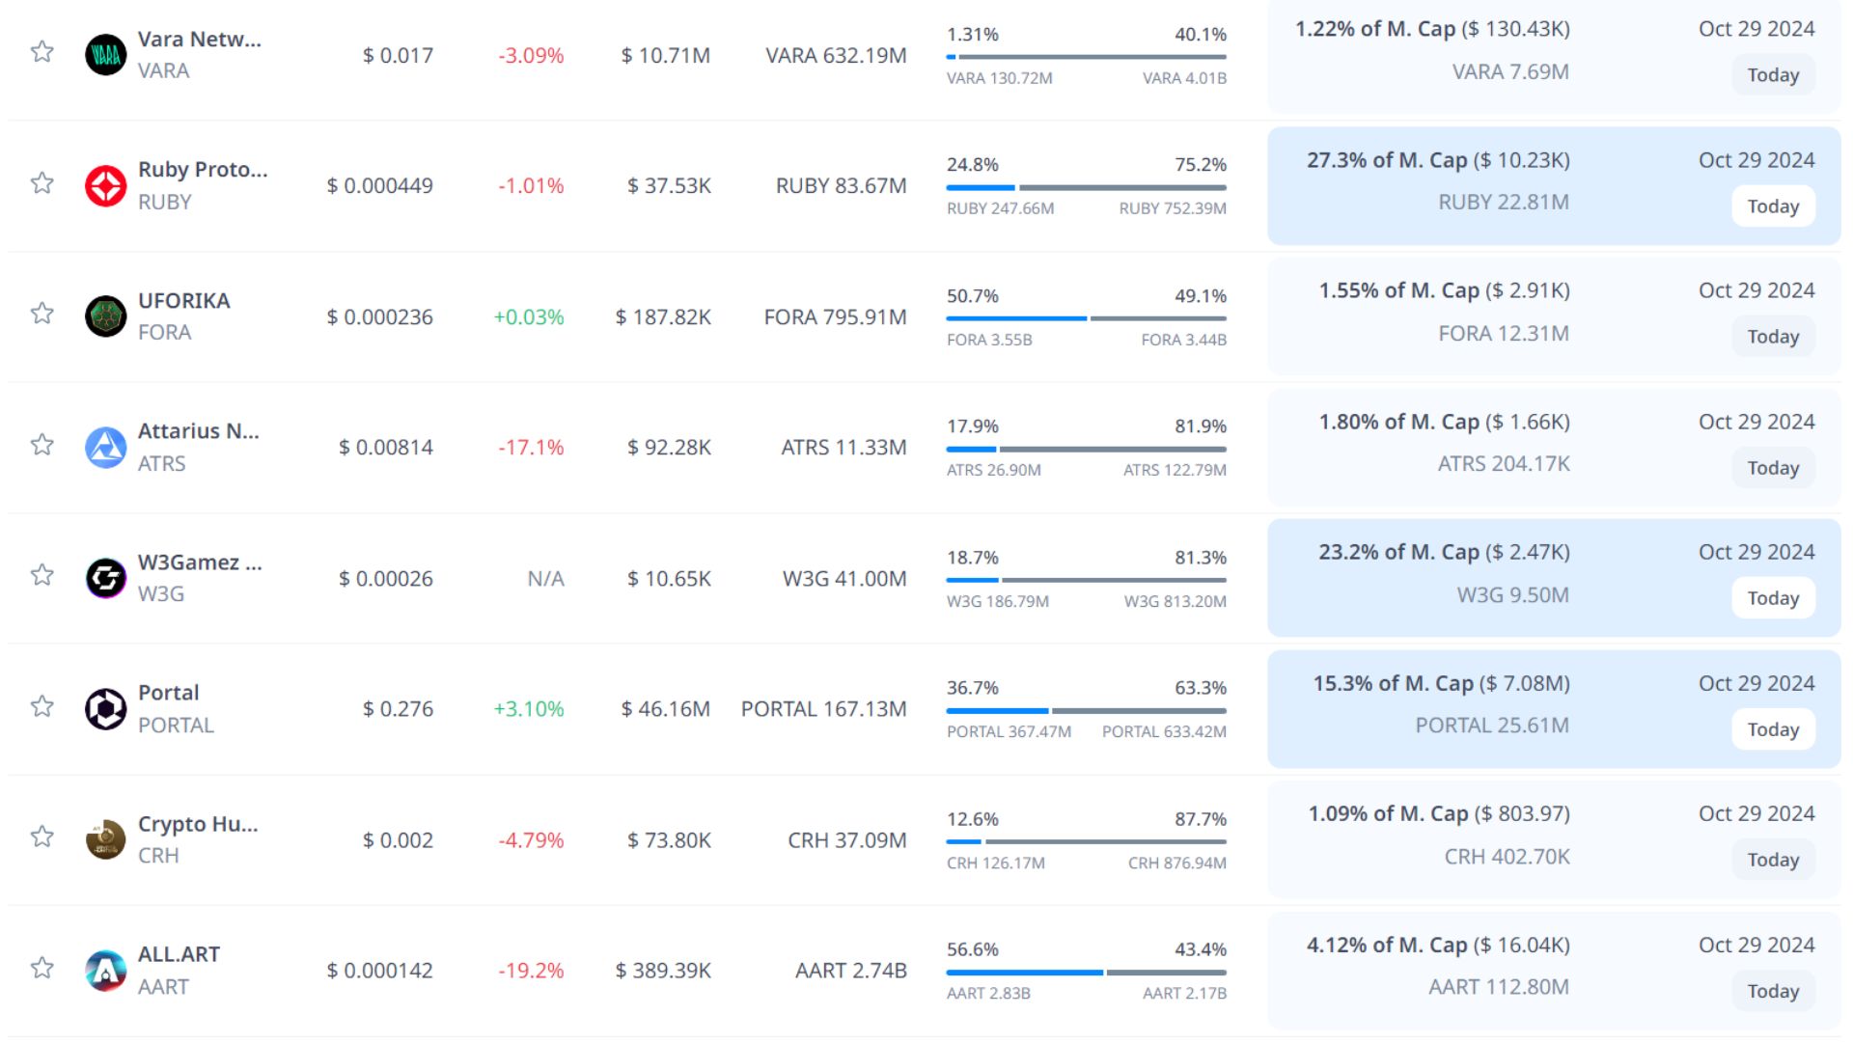
Task: Add ALL.ART to watchlist star
Action: point(41,968)
